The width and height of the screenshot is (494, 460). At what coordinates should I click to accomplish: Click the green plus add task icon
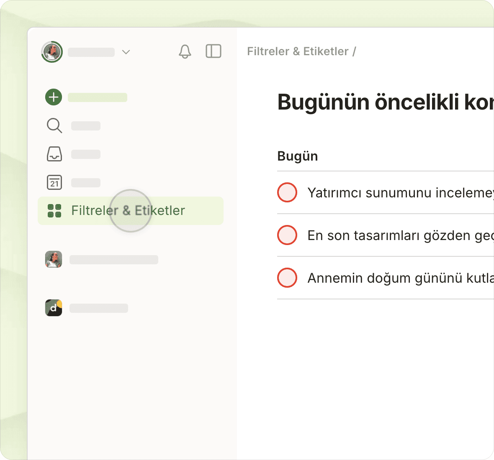coord(54,97)
